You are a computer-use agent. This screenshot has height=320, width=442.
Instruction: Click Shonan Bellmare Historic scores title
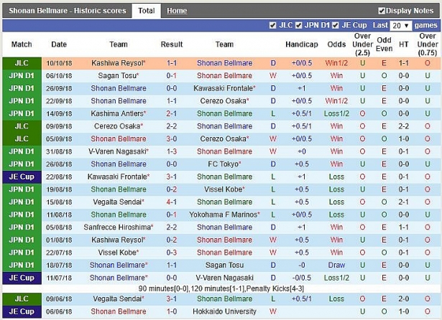(68, 11)
